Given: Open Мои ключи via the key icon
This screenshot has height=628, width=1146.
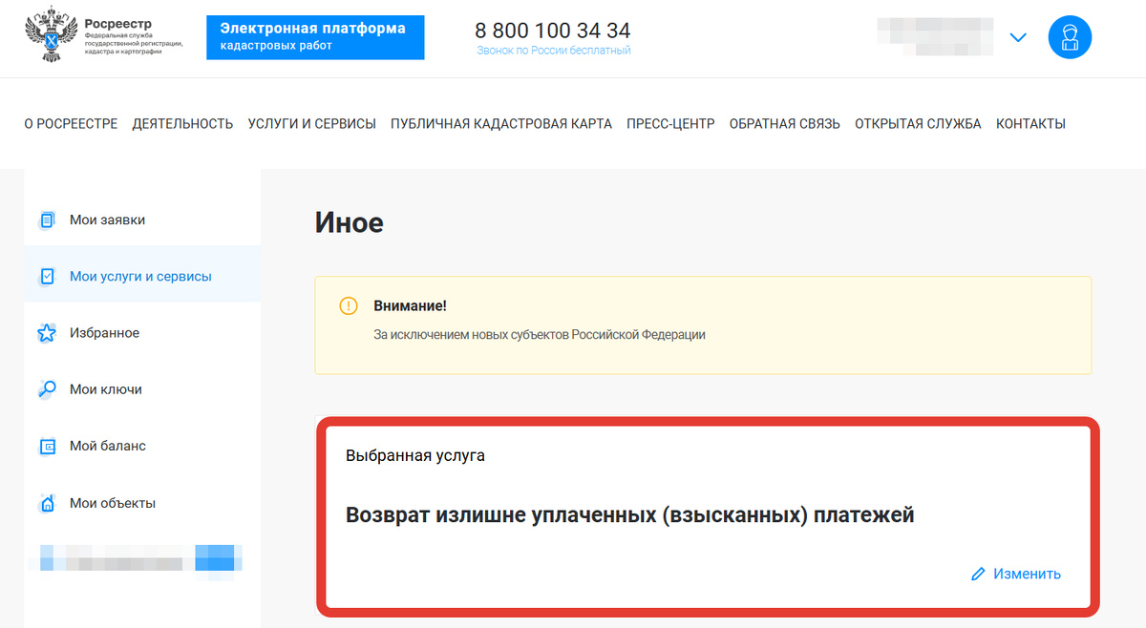Looking at the screenshot, I should 46,388.
